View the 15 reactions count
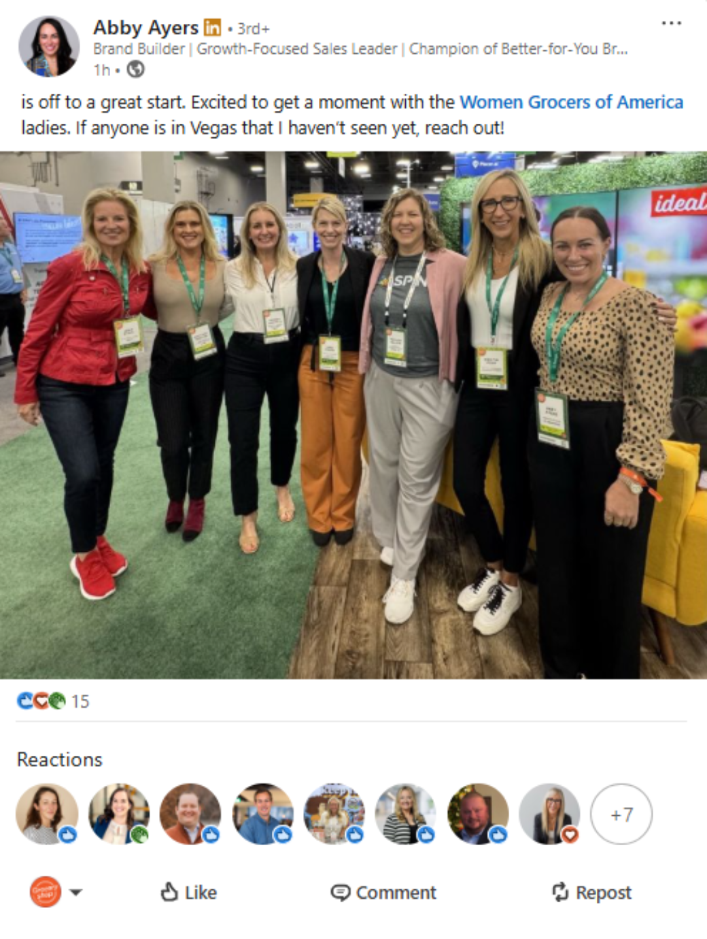Viewport: 707px width, 939px height. [80, 702]
